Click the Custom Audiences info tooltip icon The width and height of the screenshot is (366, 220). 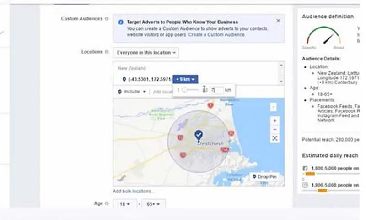coord(107,19)
